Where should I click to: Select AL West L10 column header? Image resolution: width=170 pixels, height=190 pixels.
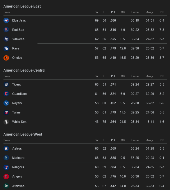pos(162,140)
